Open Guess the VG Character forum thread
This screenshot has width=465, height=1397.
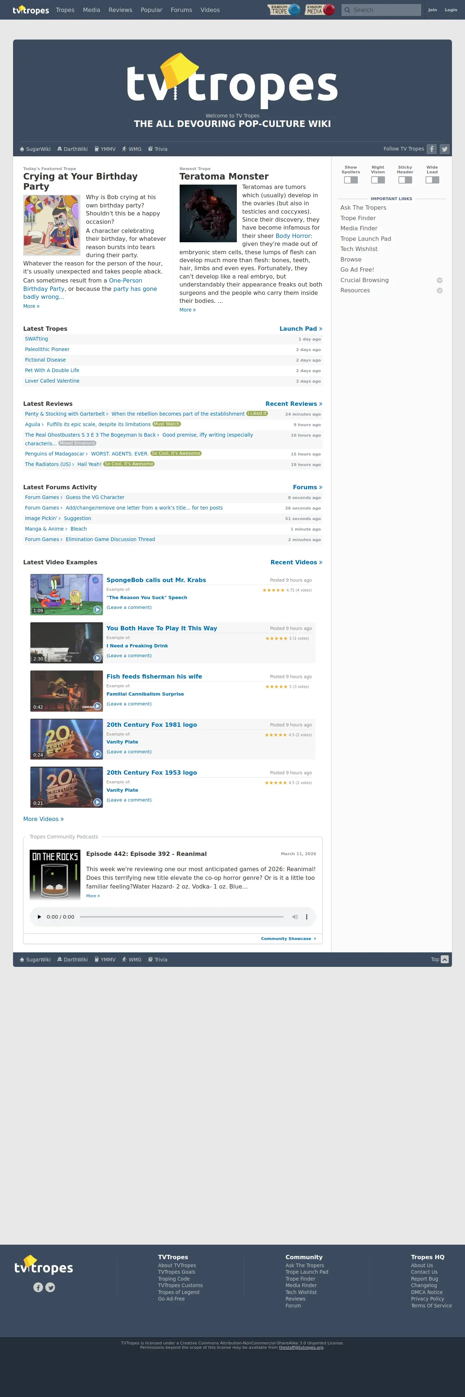95,497
